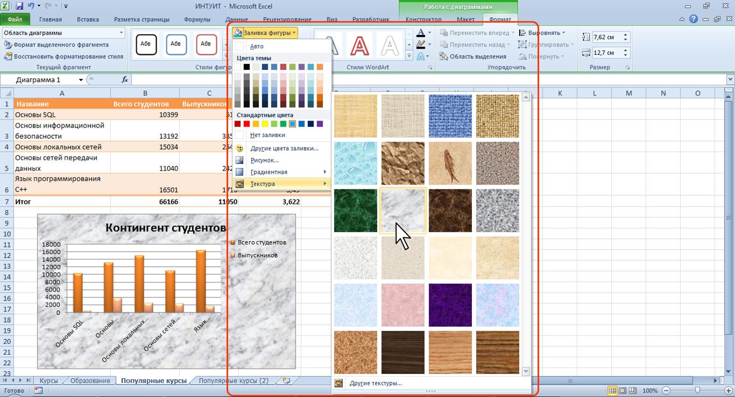This screenshot has width=735, height=397.
Task: Switch to the Образование sheet tab
Action: click(x=90, y=381)
